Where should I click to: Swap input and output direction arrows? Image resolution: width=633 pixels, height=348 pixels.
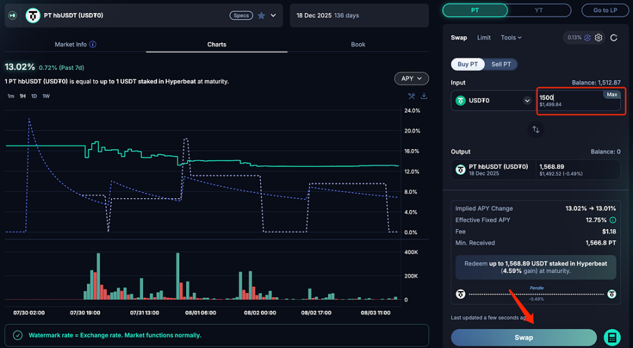point(536,130)
